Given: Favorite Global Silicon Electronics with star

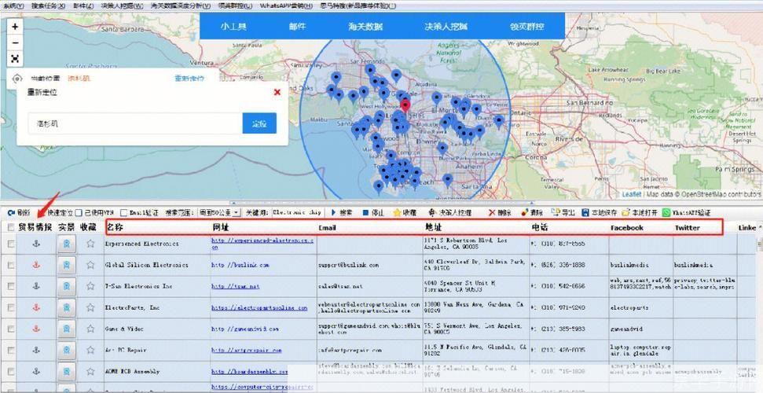Looking at the screenshot, I should (x=90, y=265).
